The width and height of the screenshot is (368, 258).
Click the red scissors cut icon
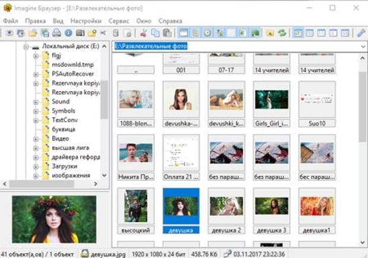pyautogui.click(x=143, y=33)
